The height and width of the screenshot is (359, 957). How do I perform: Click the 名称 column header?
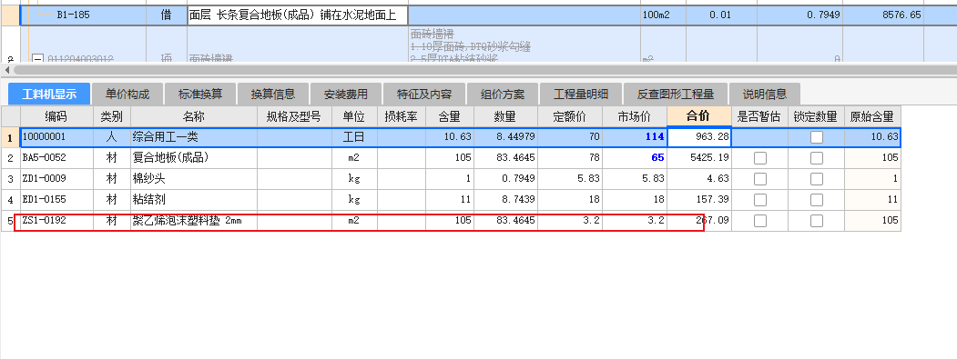[194, 115]
